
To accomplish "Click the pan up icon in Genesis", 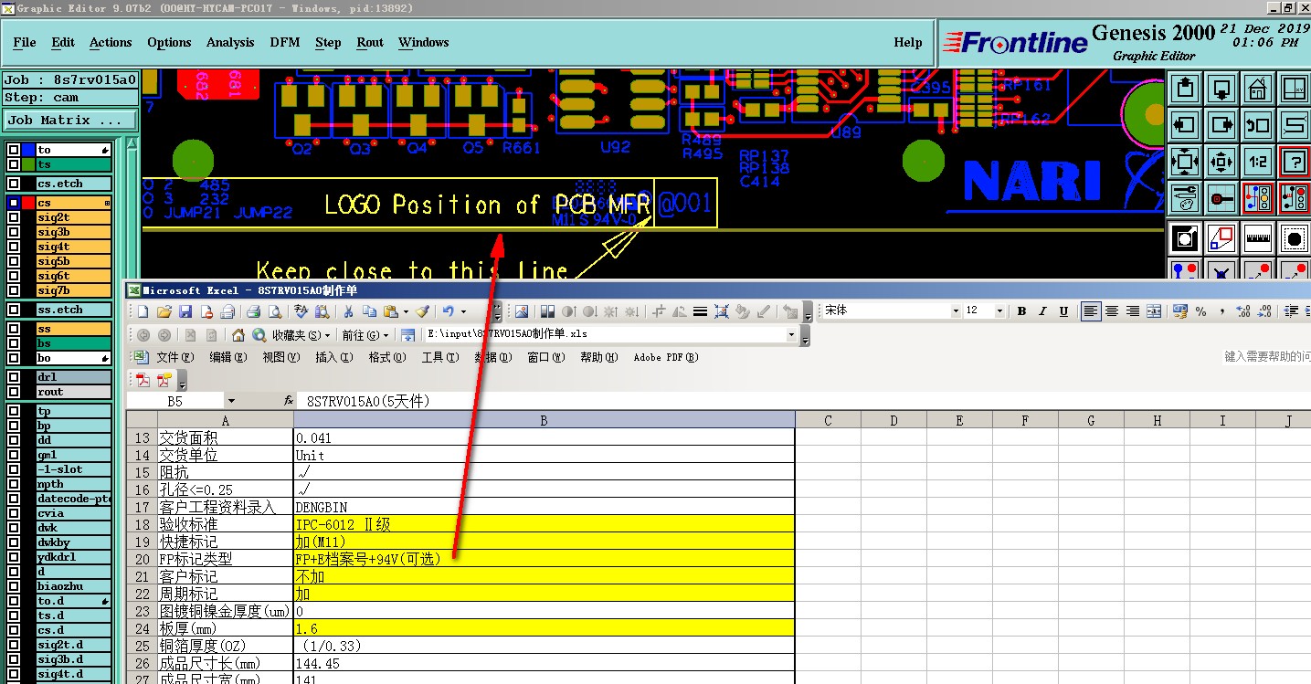I will click(1185, 89).
